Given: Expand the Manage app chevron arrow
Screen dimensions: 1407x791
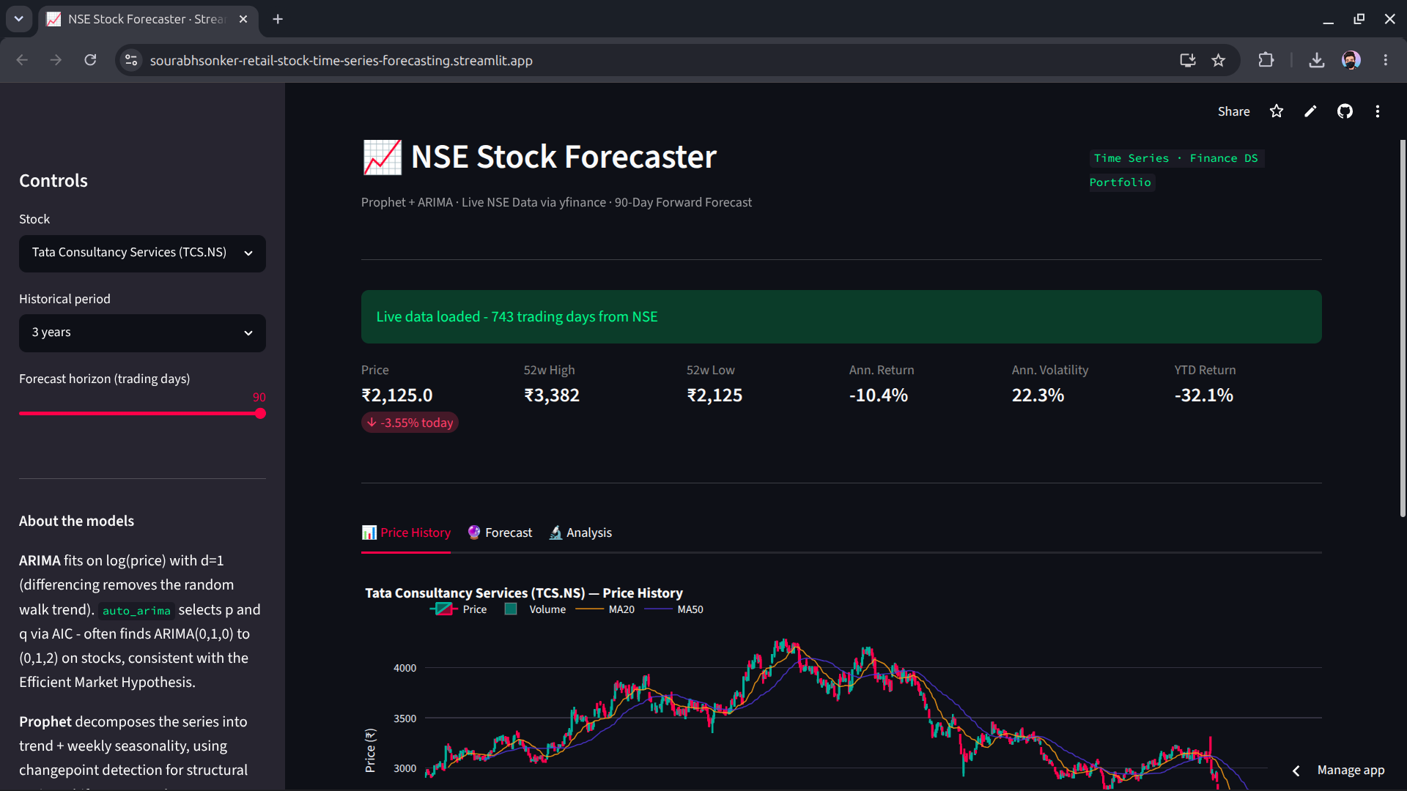Looking at the screenshot, I should coord(1296,770).
